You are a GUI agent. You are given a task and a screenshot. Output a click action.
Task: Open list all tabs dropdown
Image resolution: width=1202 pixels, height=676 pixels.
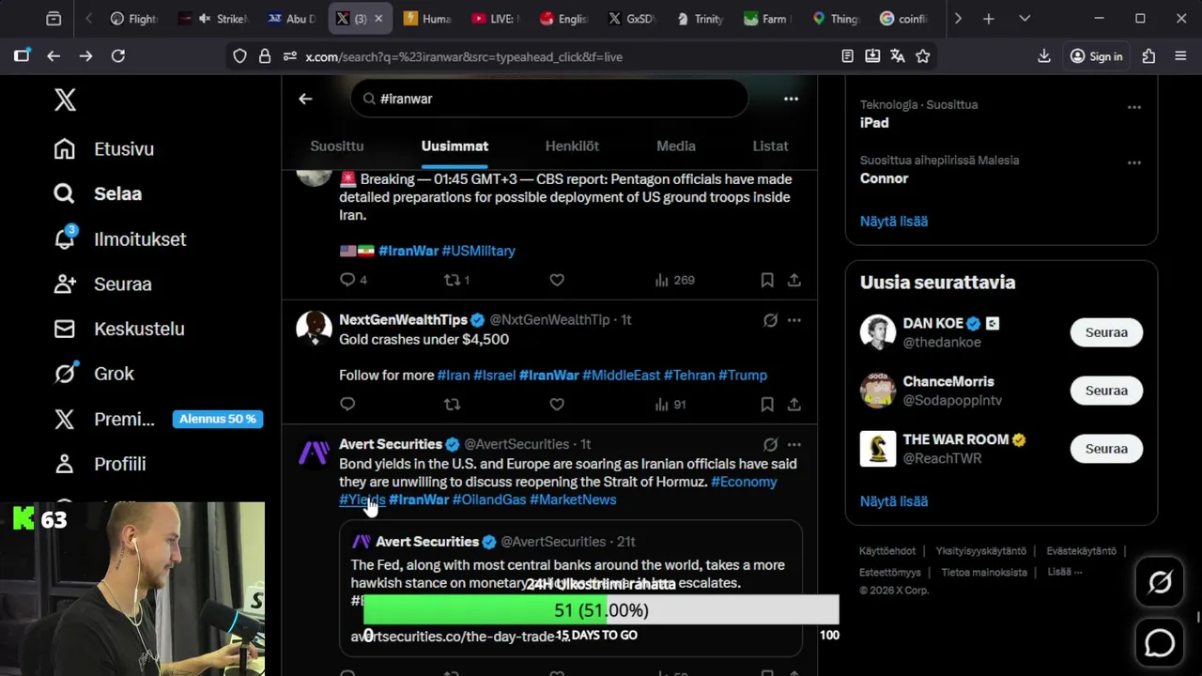click(1025, 18)
